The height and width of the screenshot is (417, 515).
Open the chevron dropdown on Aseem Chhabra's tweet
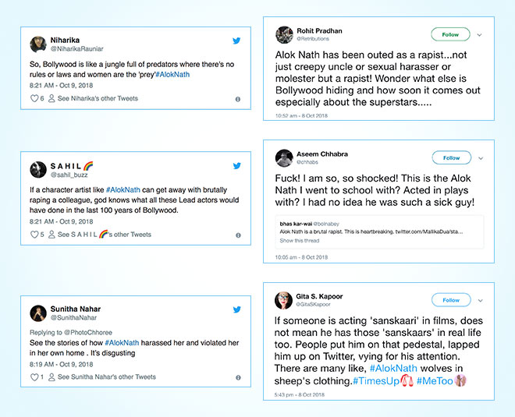pyautogui.click(x=480, y=158)
